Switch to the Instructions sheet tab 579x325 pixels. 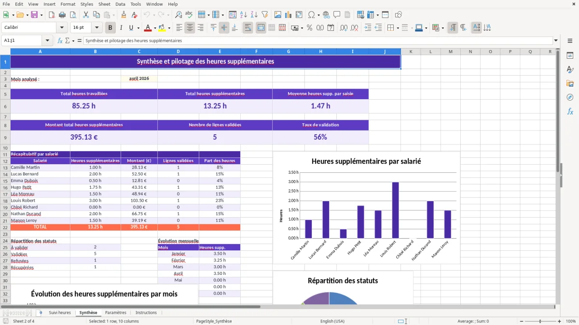tap(146, 312)
